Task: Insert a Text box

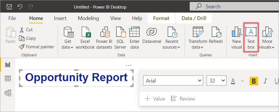Action: pyautogui.click(x=251, y=38)
